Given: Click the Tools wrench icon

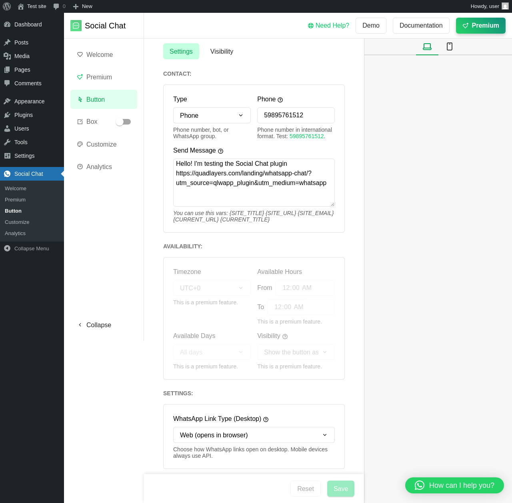Looking at the screenshot, I should tap(7, 142).
